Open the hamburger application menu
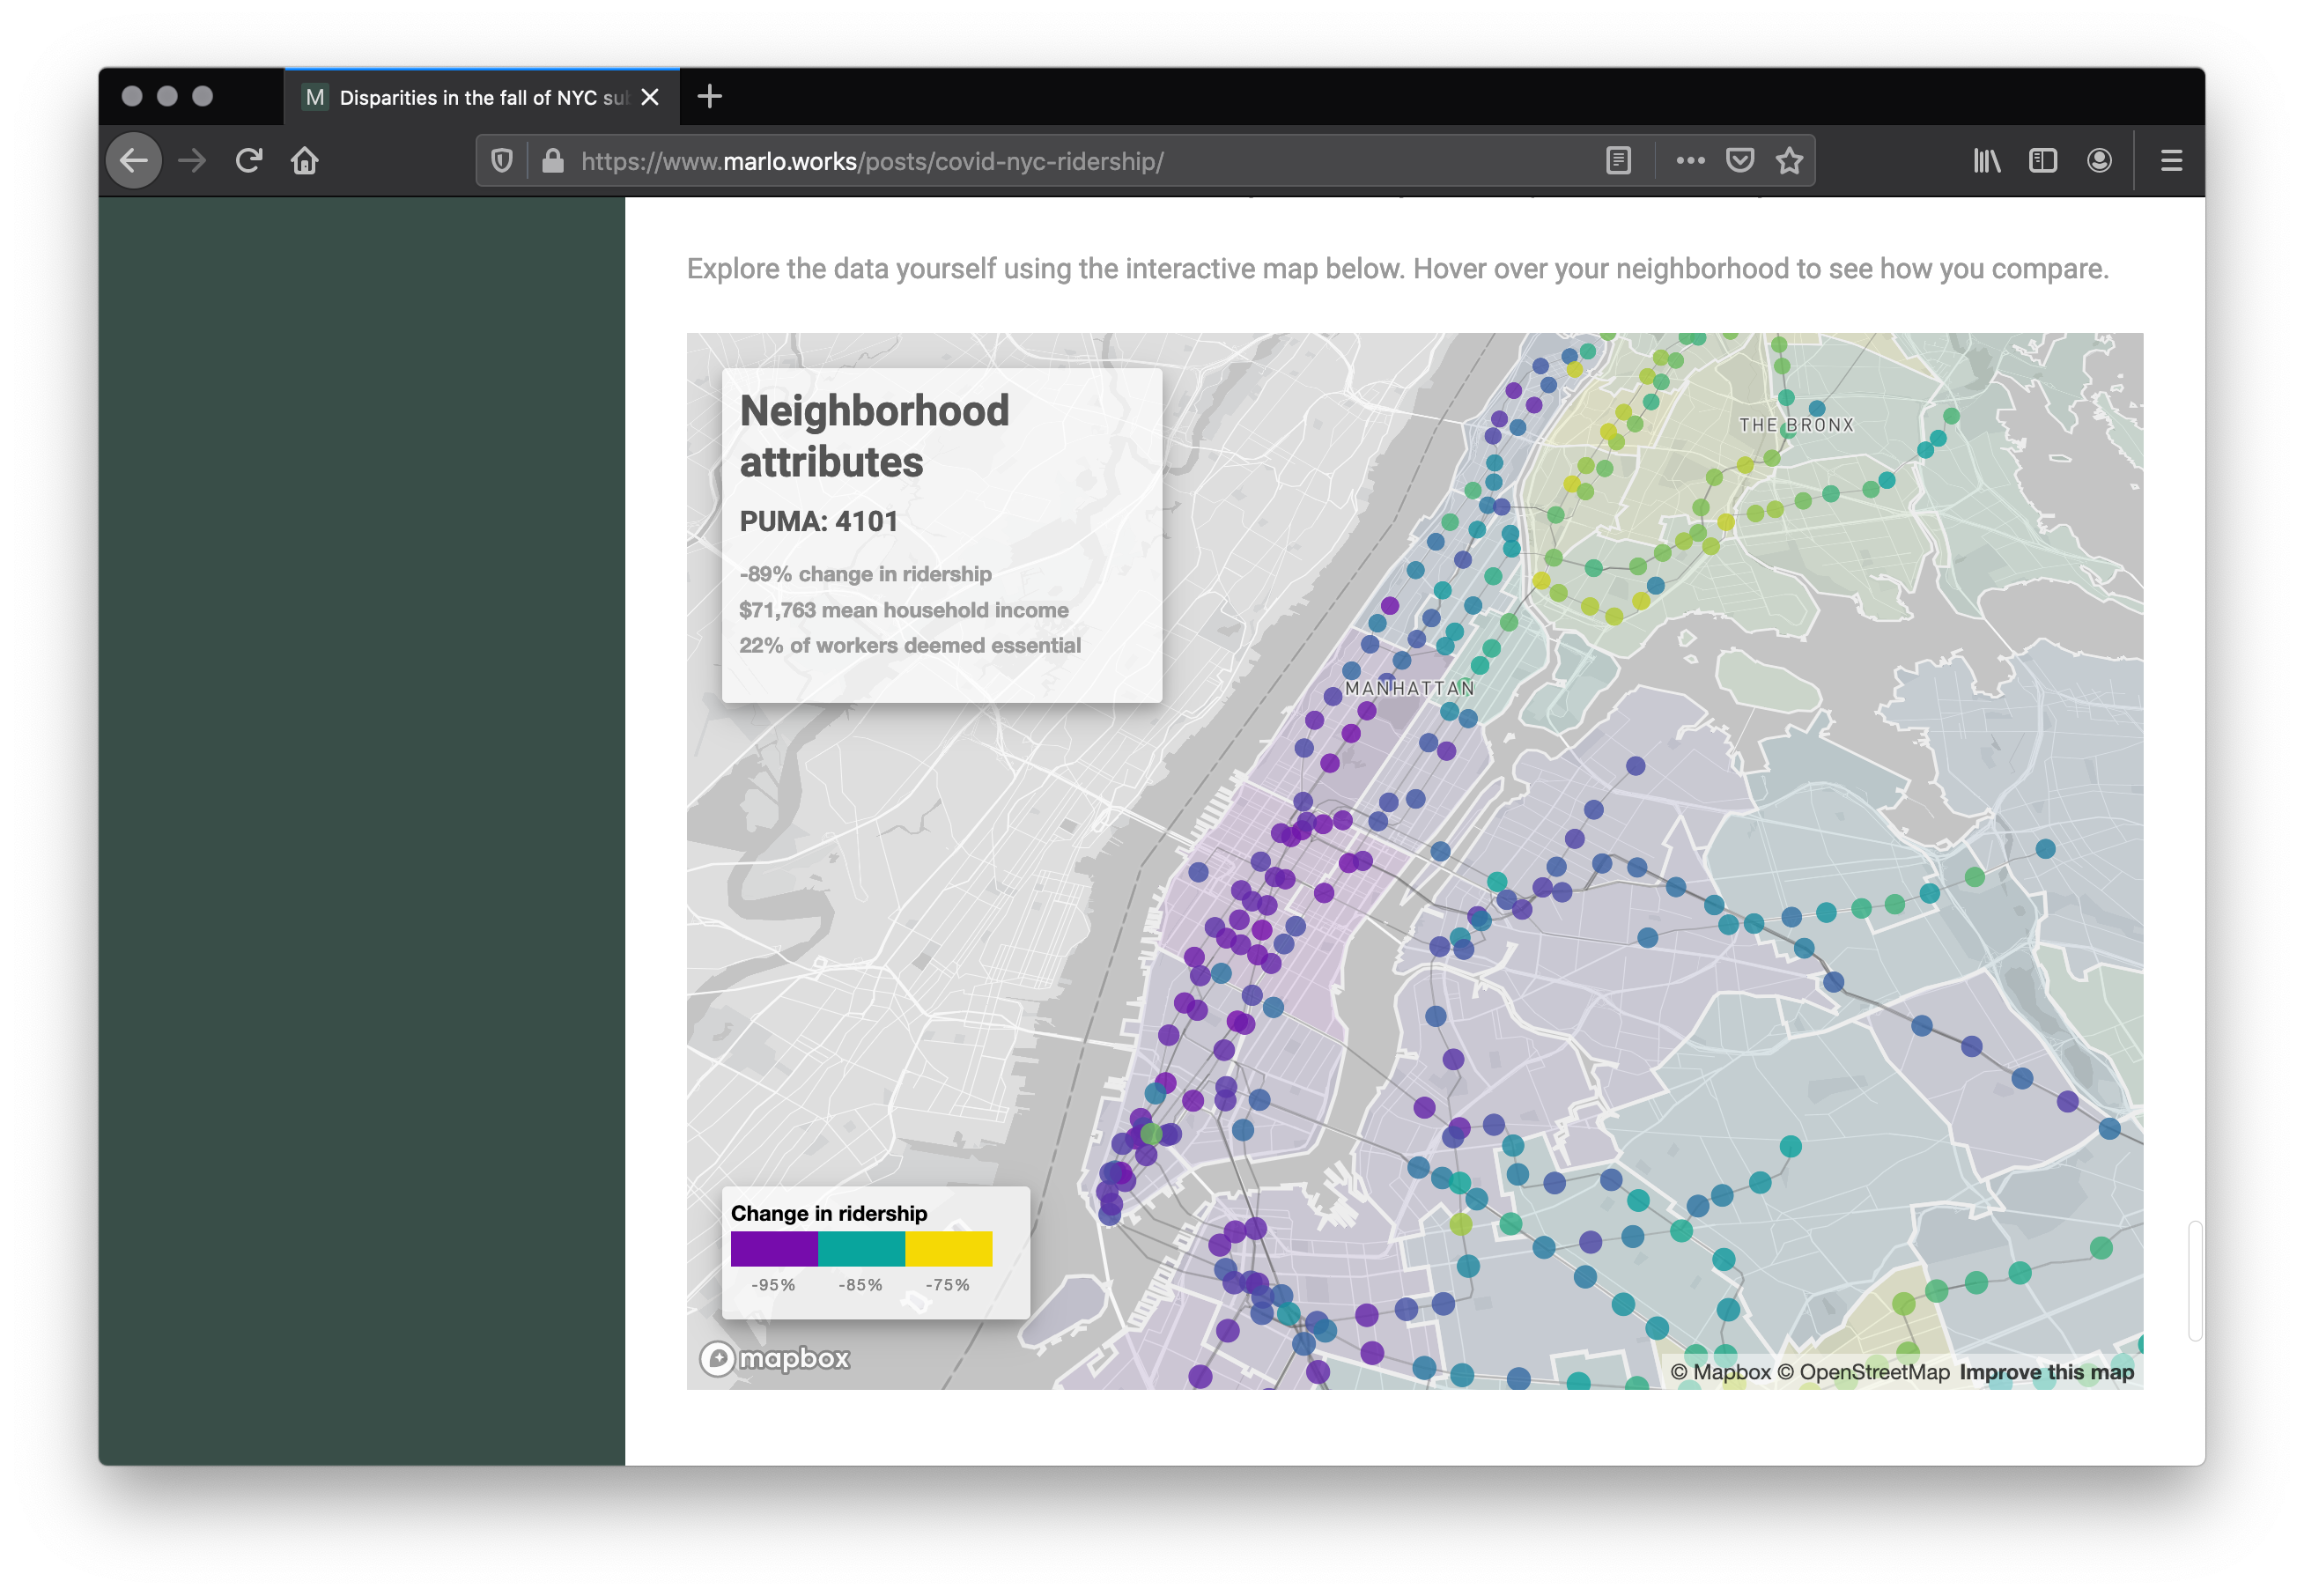The image size is (2304, 1596). (x=2171, y=161)
